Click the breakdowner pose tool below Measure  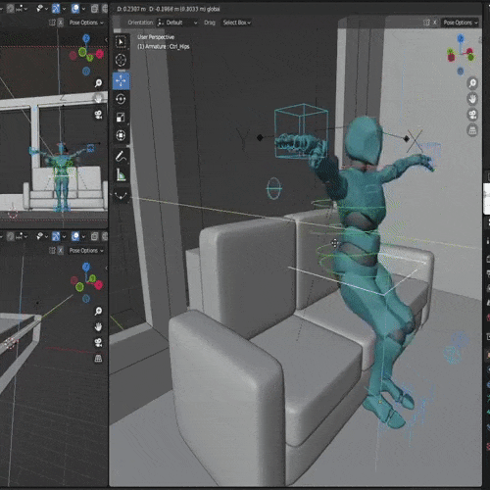121,195
